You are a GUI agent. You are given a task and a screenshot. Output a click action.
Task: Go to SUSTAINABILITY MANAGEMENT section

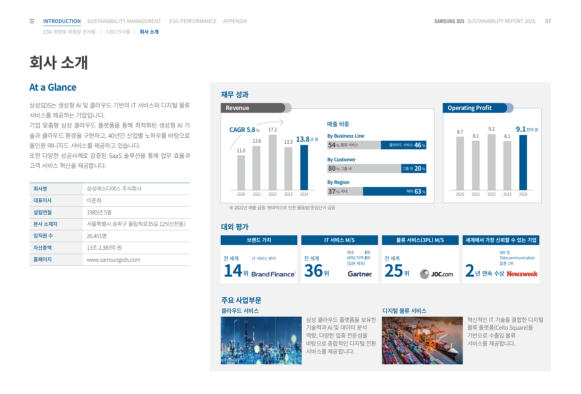[x=124, y=21]
